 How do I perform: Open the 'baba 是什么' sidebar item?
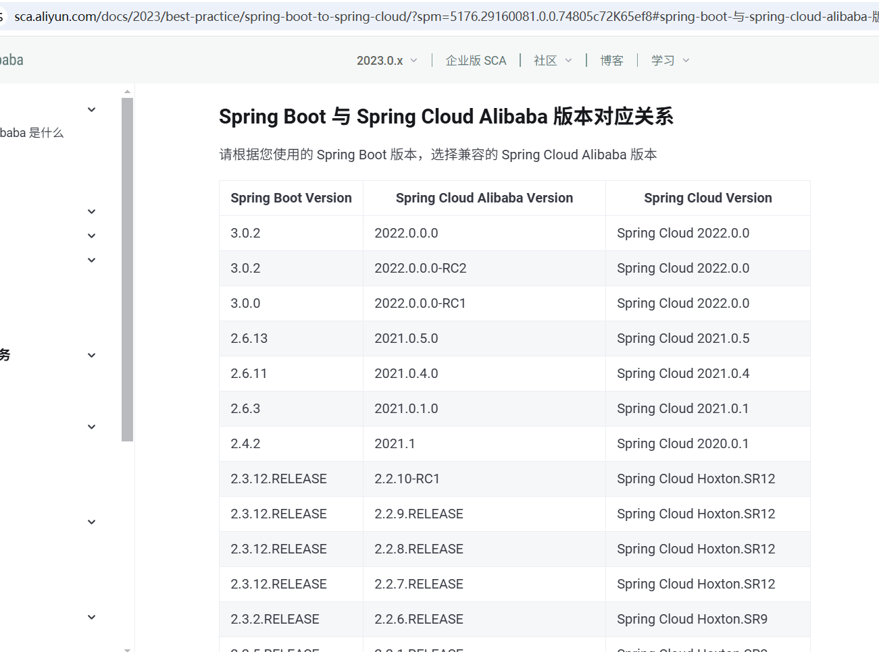coord(32,133)
